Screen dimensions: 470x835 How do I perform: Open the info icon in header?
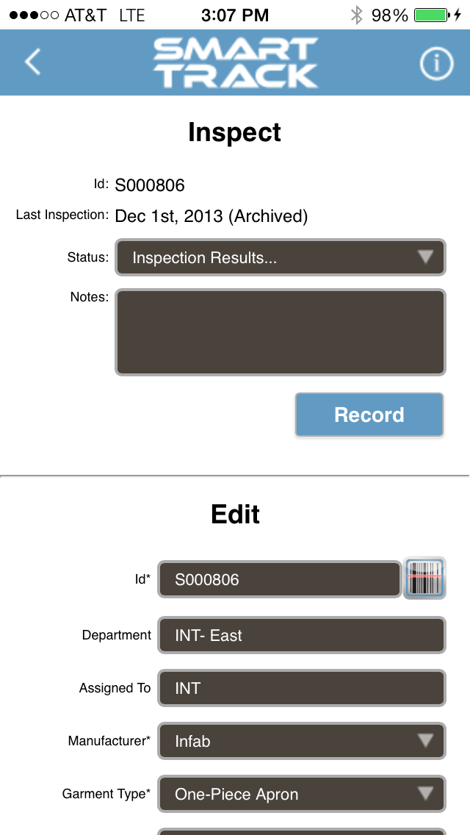[436, 63]
